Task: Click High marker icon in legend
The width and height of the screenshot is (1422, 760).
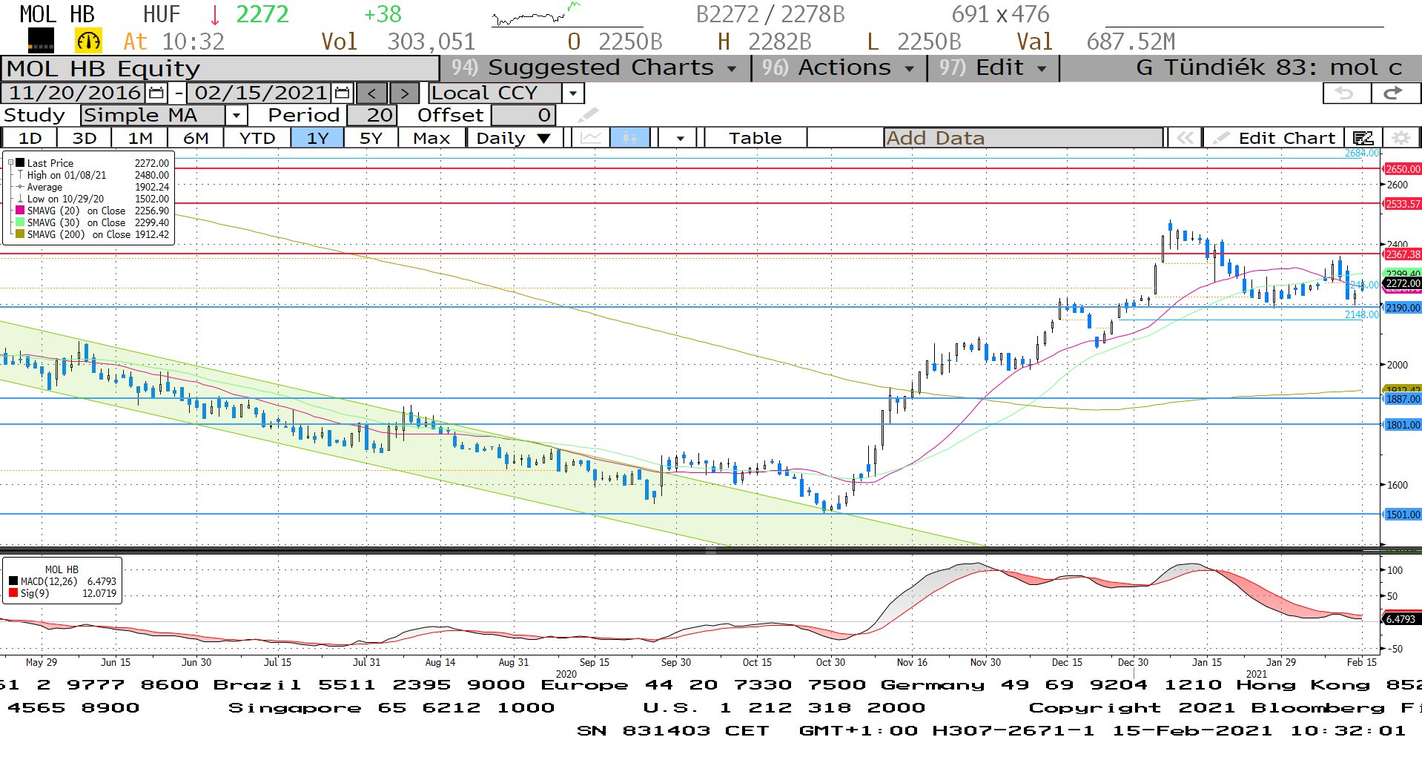Action: pos(20,175)
